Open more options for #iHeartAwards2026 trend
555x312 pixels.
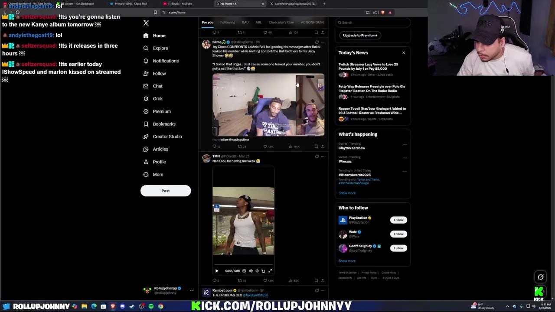click(405, 171)
